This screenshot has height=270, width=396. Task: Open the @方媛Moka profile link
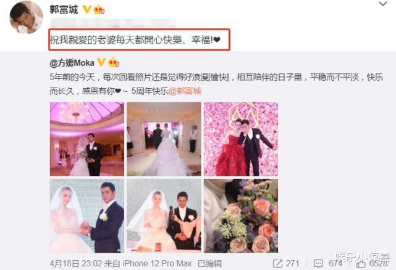coord(72,62)
